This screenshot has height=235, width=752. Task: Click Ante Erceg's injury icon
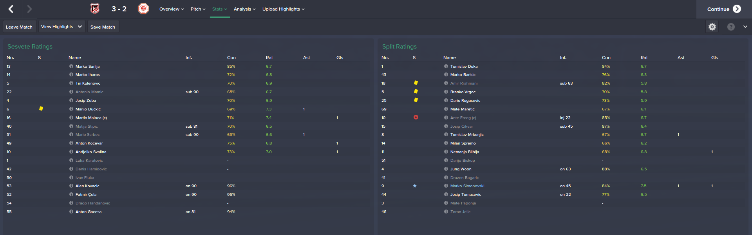click(x=416, y=117)
